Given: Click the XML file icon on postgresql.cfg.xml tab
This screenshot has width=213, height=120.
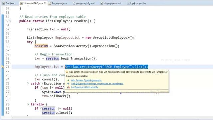Looking at the screenshot, I should [x=74, y=3].
